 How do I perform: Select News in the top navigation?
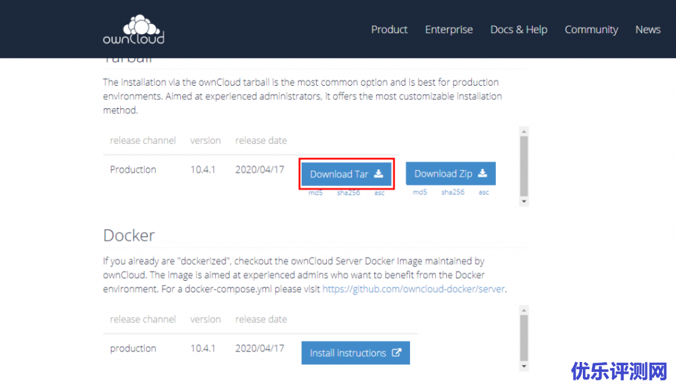point(648,30)
